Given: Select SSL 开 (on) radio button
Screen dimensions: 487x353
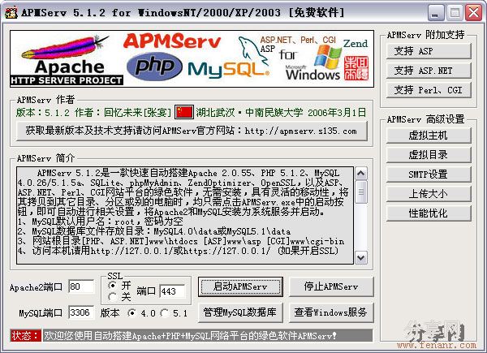Looking at the screenshot, I should click(x=113, y=286).
